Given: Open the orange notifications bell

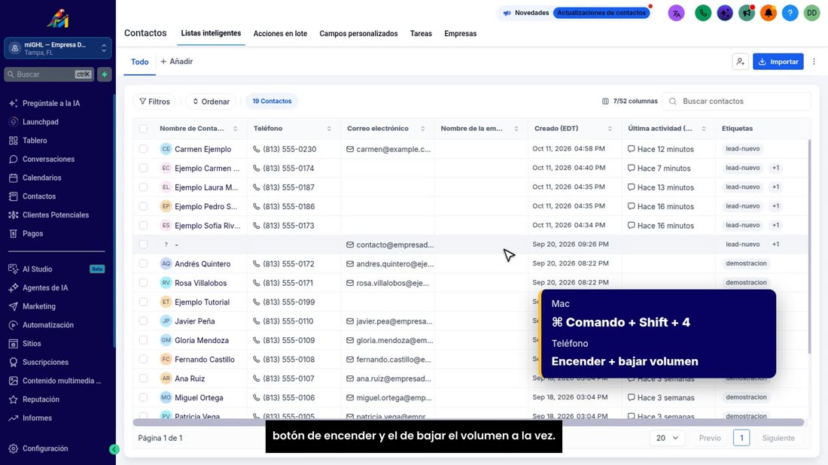Looking at the screenshot, I should 769,14.
